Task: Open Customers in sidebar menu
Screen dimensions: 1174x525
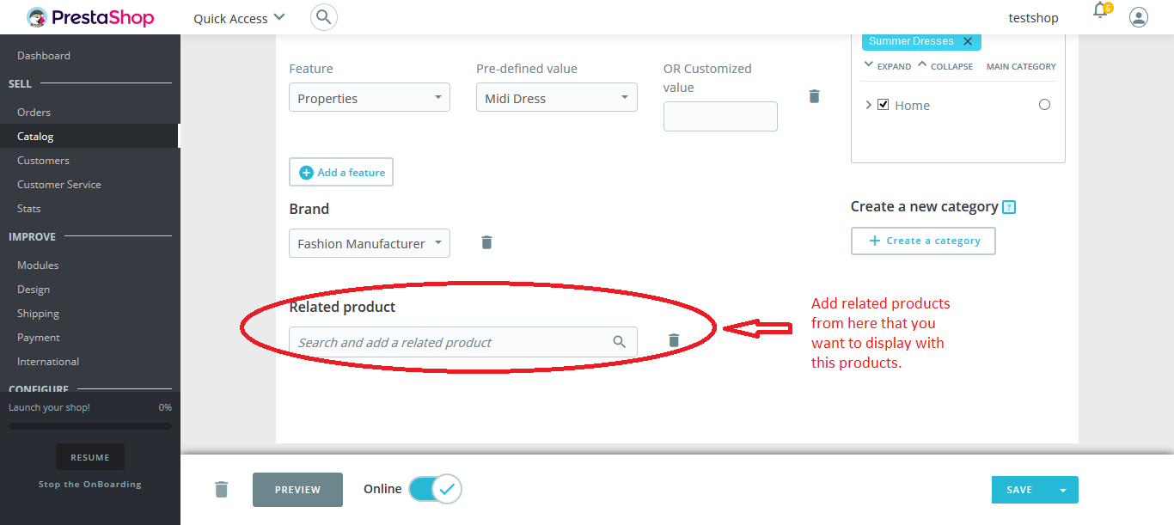Action: 43,161
